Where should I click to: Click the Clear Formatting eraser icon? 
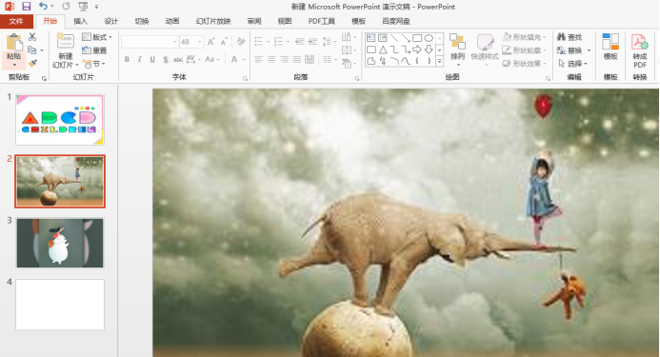coord(241,41)
